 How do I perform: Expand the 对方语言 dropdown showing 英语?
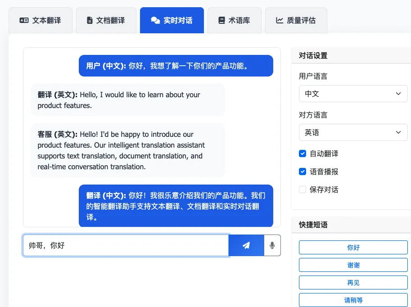click(x=353, y=132)
